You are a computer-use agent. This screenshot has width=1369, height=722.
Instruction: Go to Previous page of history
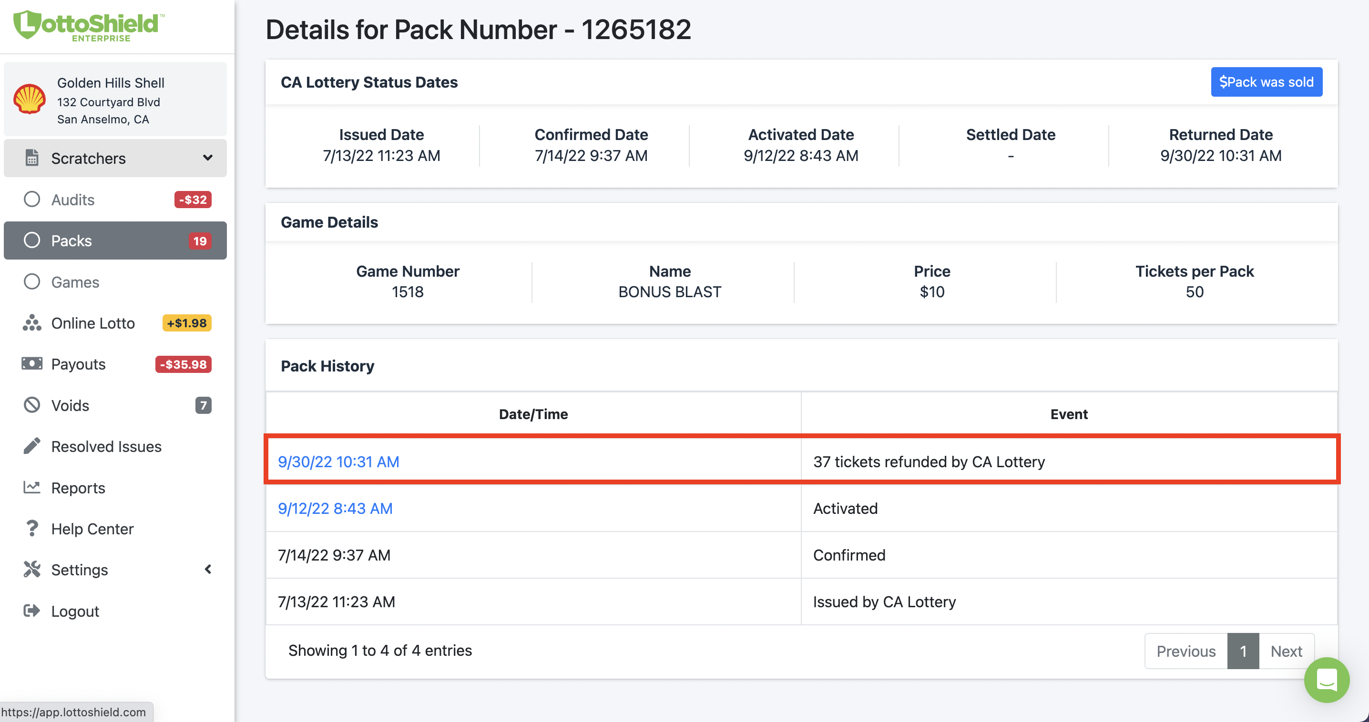[1186, 651]
